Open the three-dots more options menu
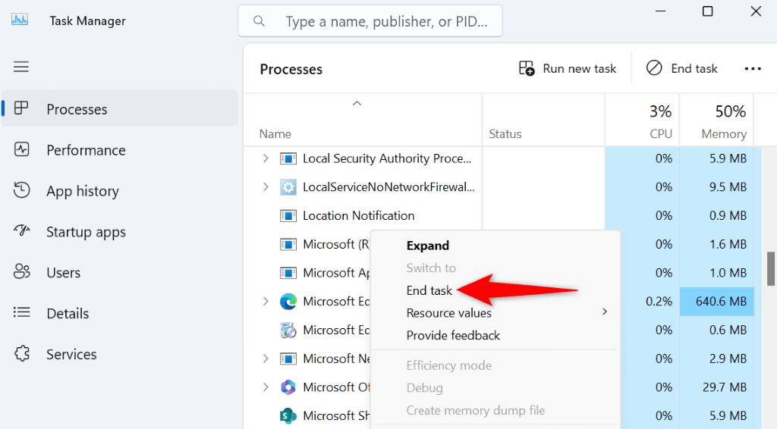This screenshot has width=777, height=429. point(753,69)
